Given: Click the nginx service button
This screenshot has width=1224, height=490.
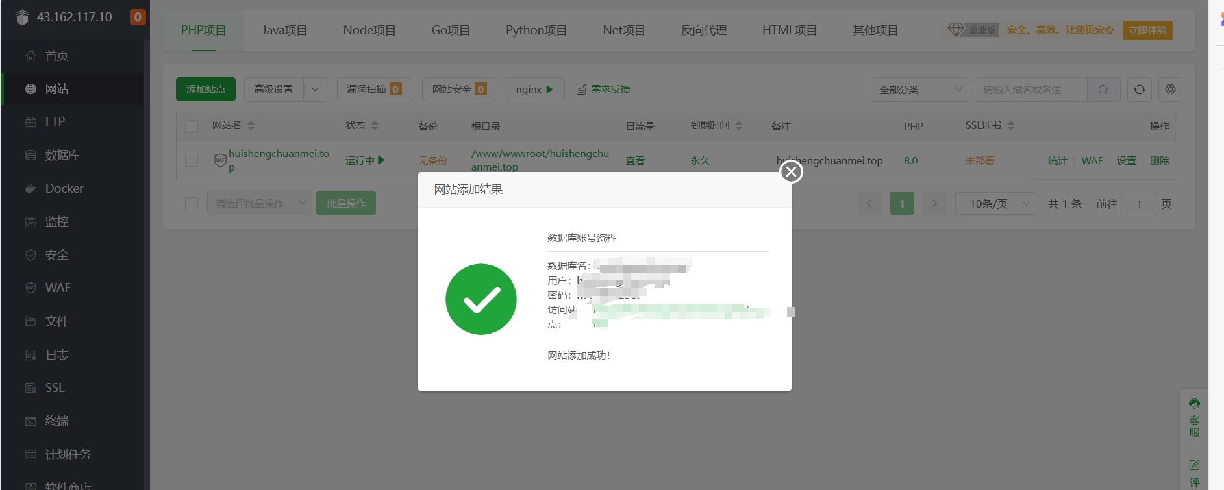Looking at the screenshot, I should (535, 90).
